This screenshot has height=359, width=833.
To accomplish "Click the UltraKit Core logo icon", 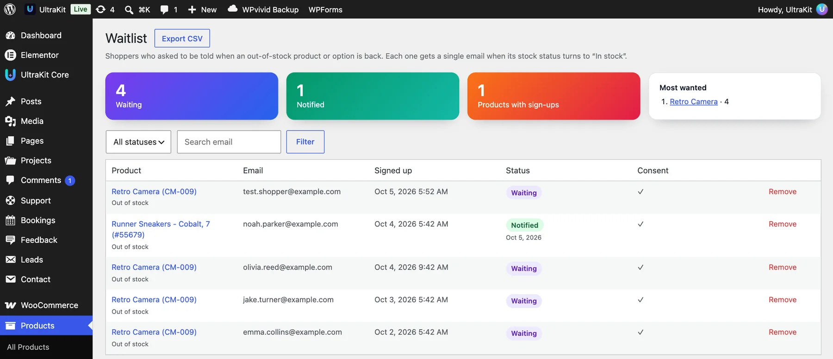I will [x=10, y=75].
